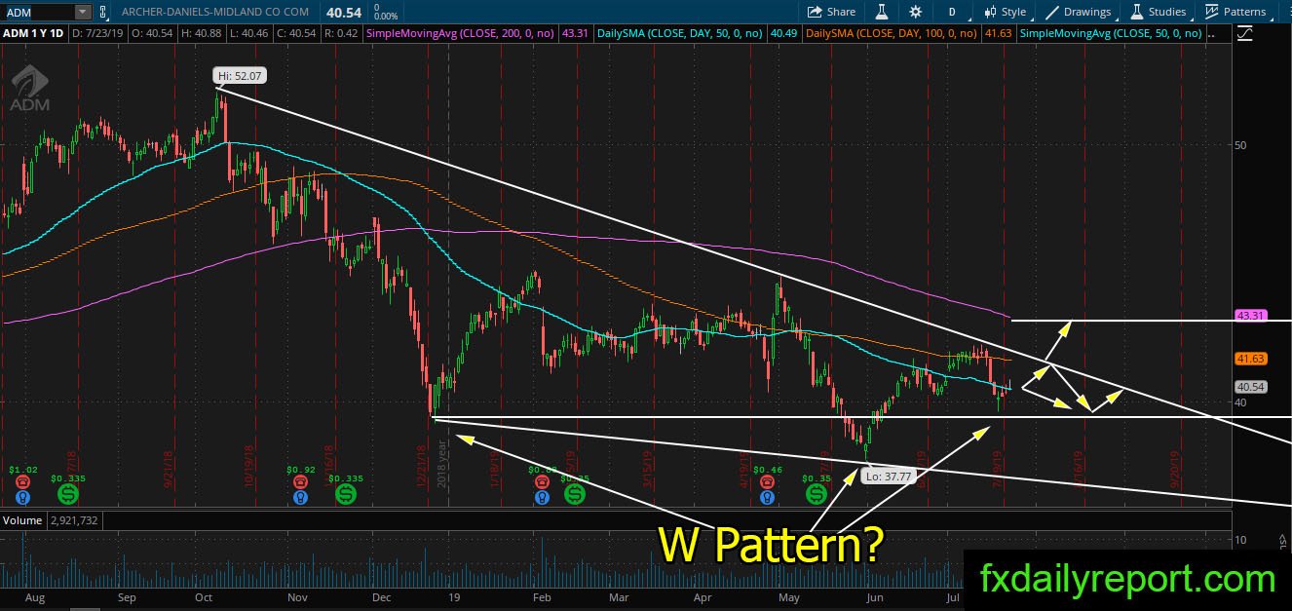The height and width of the screenshot is (611, 1292).
Task: Click the earnings phone icon near February
Action: [542, 481]
